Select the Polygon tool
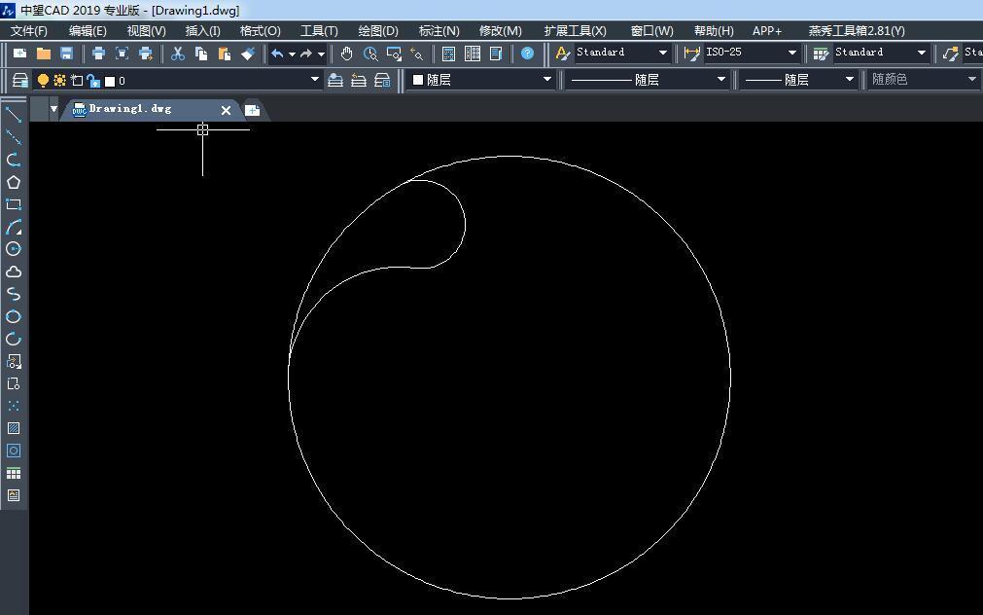Screen dimensions: 983x615 14,182
